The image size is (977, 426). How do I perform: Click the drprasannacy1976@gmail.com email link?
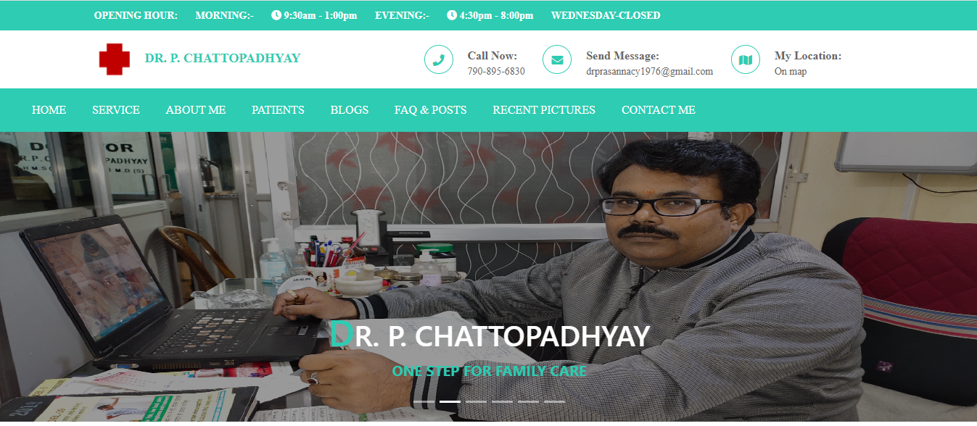point(649,71)
